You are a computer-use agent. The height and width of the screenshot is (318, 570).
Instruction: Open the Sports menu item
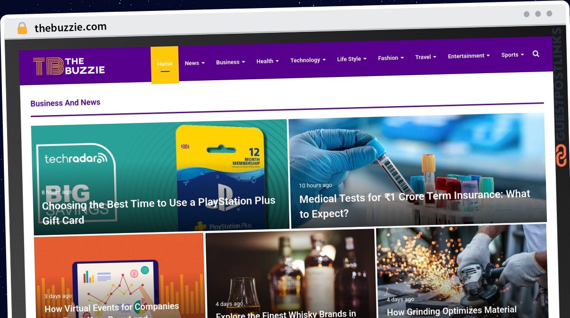point(513,55)
